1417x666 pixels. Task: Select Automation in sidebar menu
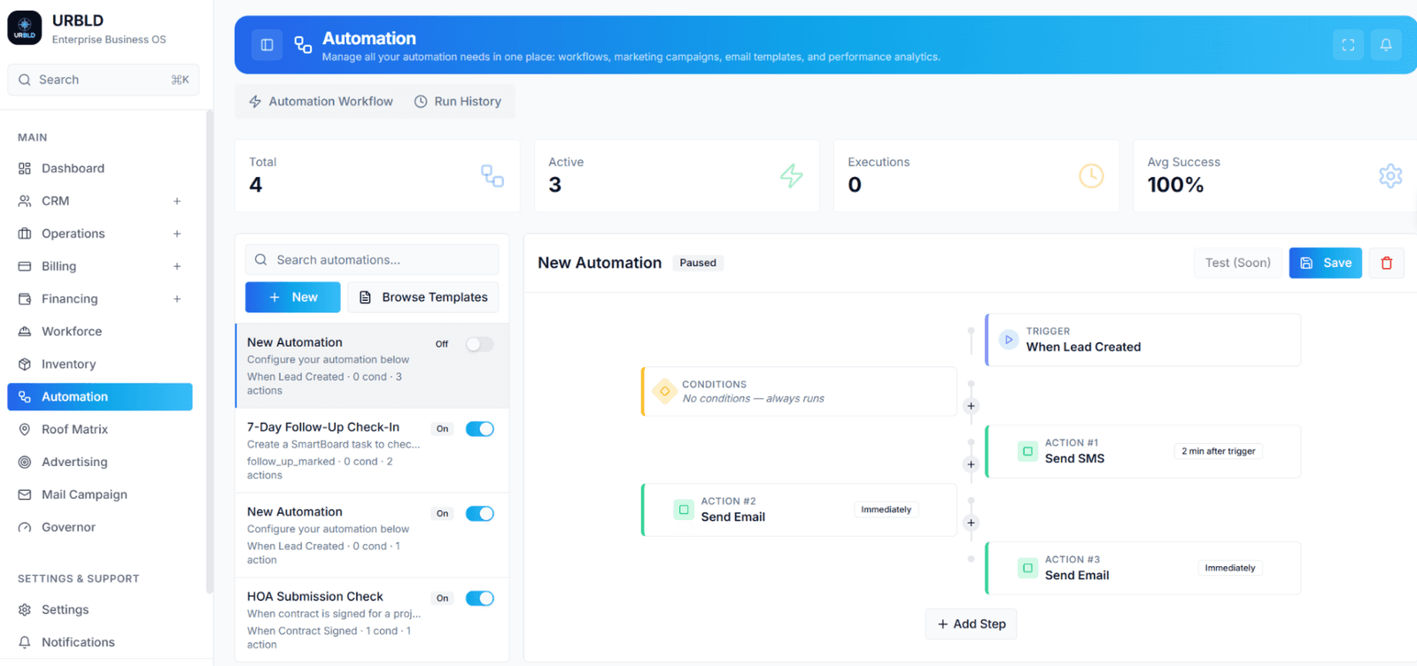click(100, 397)
